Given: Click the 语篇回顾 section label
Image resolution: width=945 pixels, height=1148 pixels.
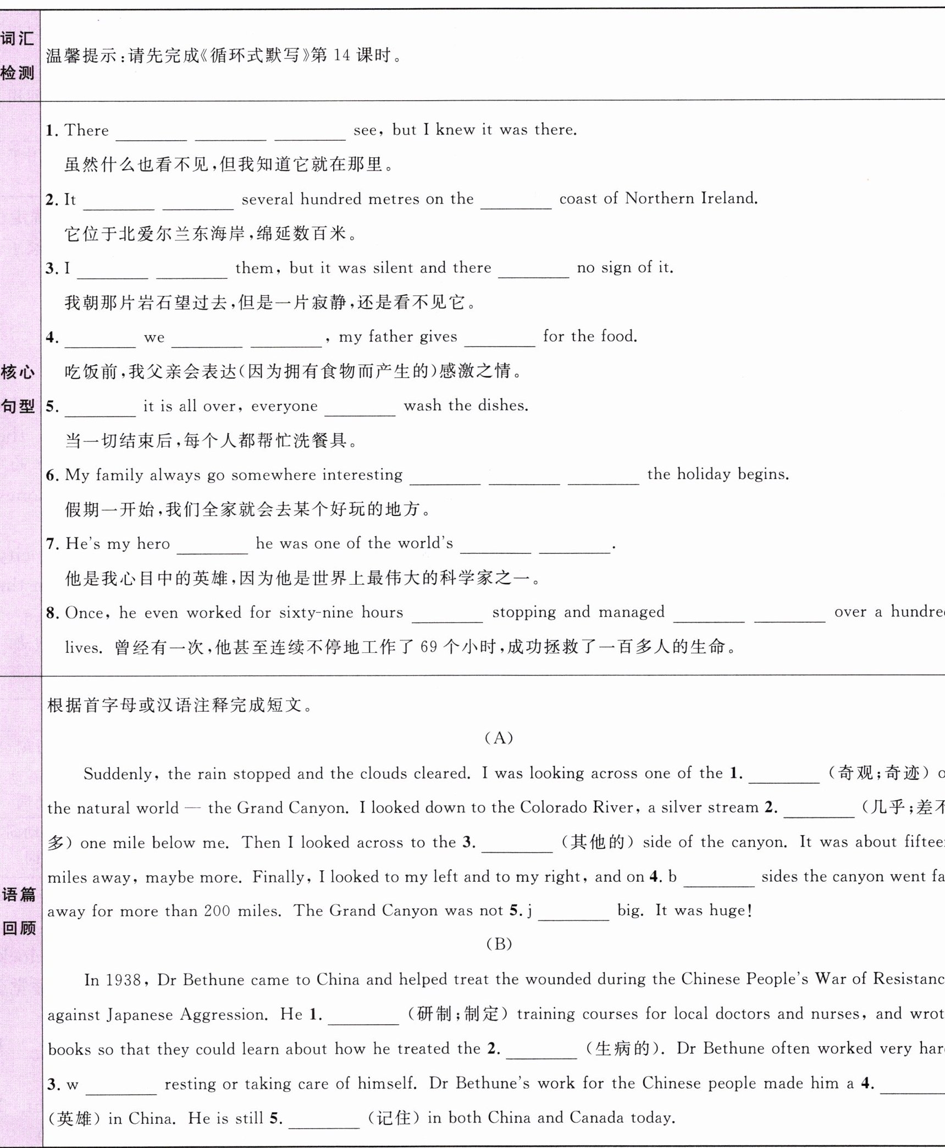Looking at the screenshot, I should click(18, 911).
